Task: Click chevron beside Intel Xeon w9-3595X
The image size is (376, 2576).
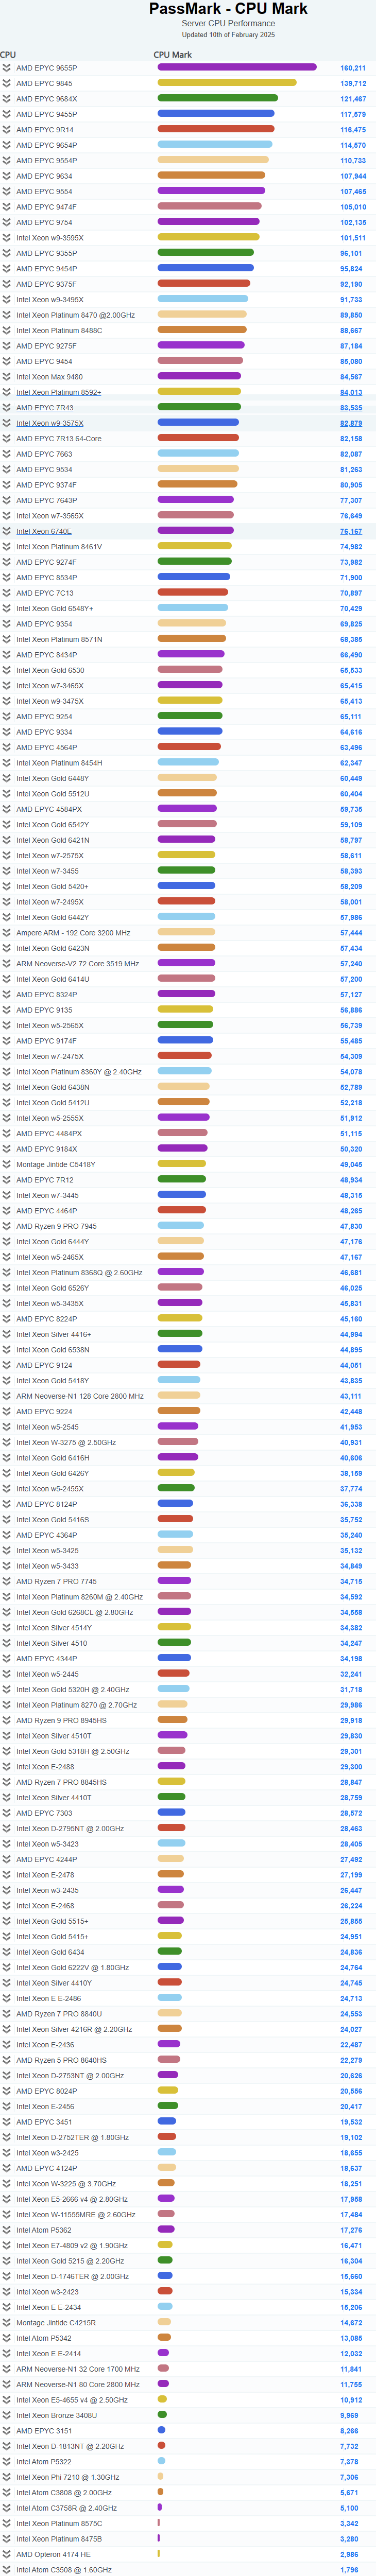Action: (x=6, y=238)
